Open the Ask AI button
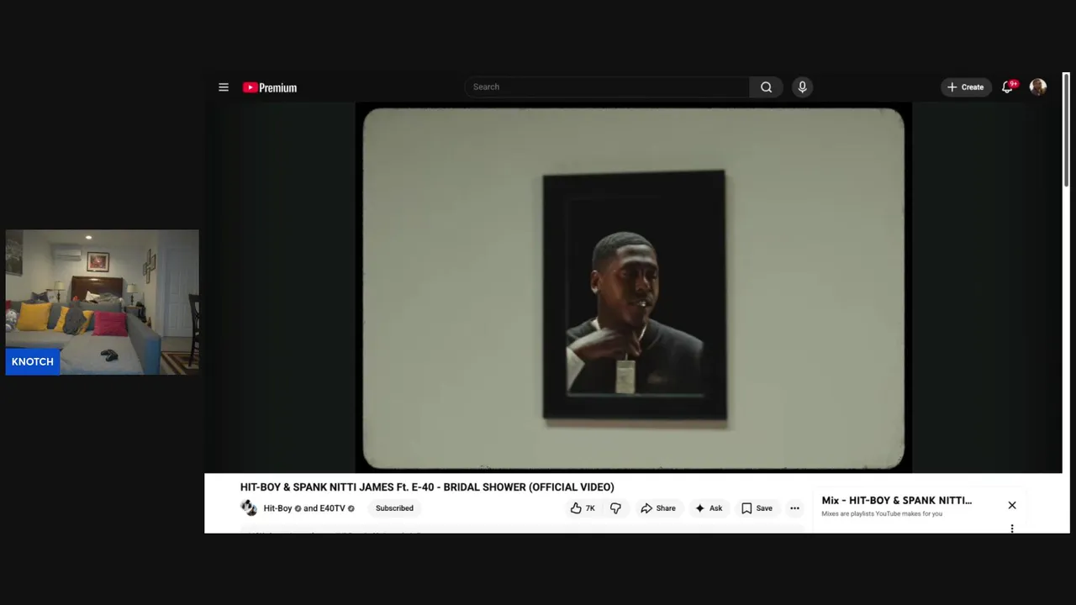This screenshot has height=605, width=1076. click(x=709, y=508)
